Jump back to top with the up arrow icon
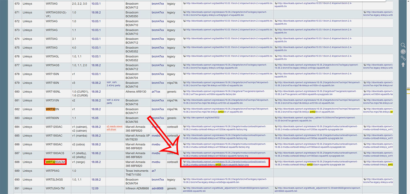Image resolution: width=410 pixels, height=194 pixels. click(x=403, y=65)
